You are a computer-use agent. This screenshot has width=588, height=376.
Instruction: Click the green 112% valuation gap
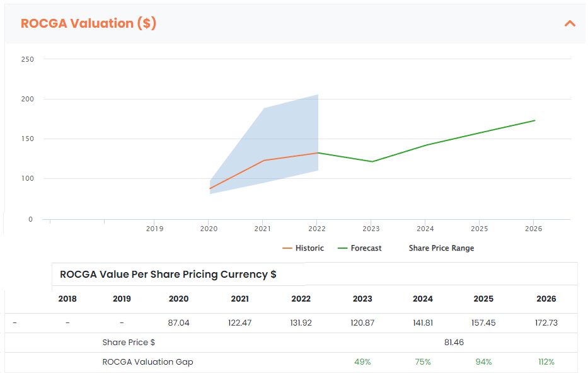tap(546, 362)
